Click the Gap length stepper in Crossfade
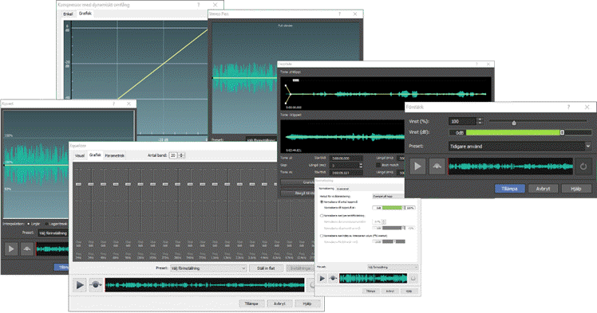 (361, 165)
